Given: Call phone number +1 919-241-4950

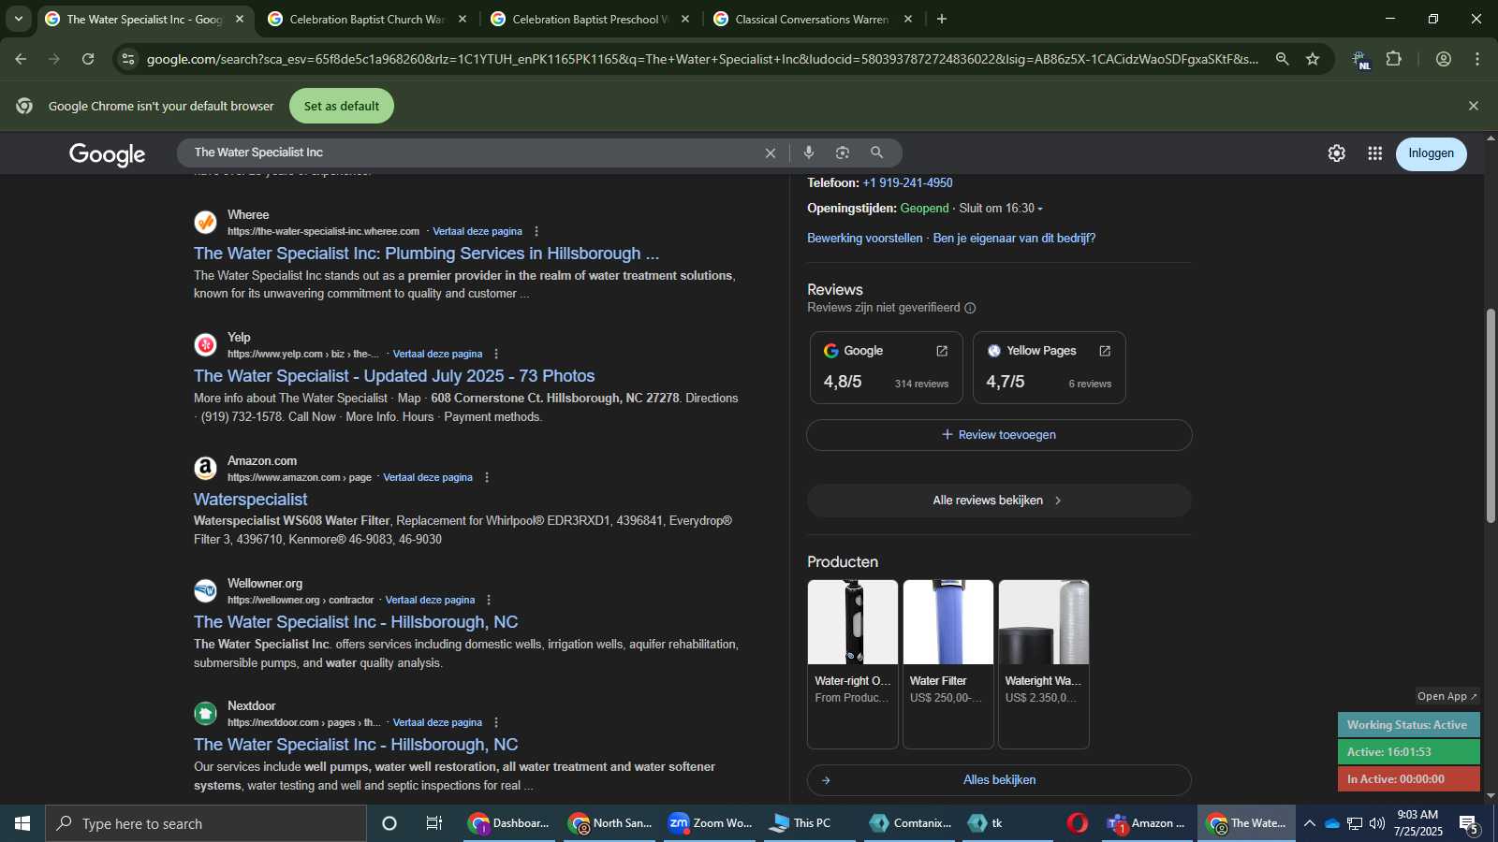Looking at the screenshot, I should [907, 182].
